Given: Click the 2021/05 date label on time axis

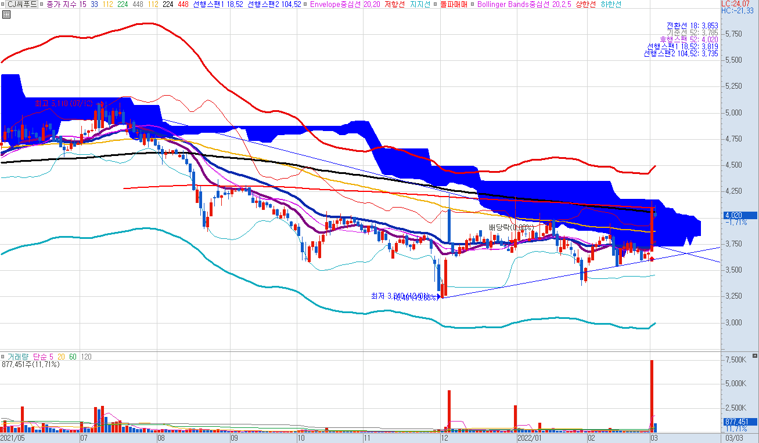Looking at the screenshot, I should click(x=13, y=438).
